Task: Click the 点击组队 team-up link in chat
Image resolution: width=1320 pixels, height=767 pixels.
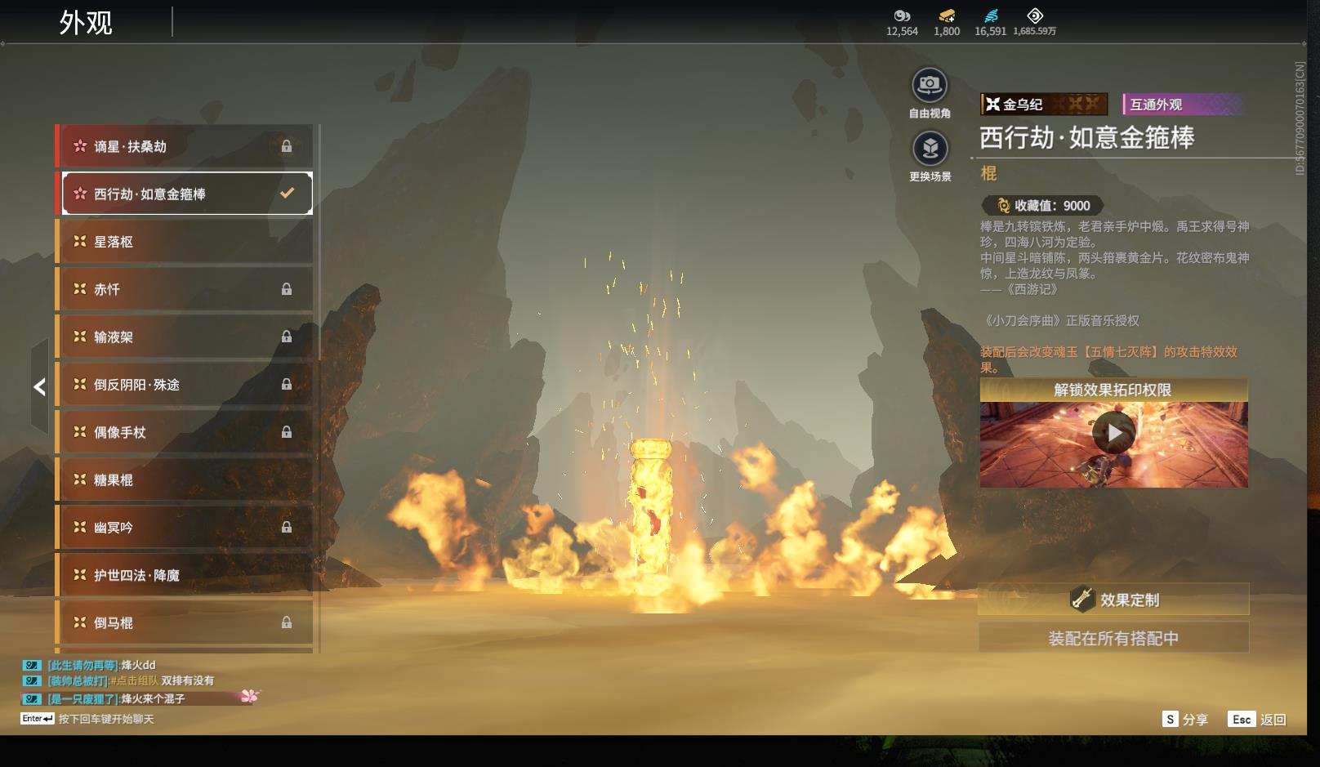Action: (x=135, y=680)
